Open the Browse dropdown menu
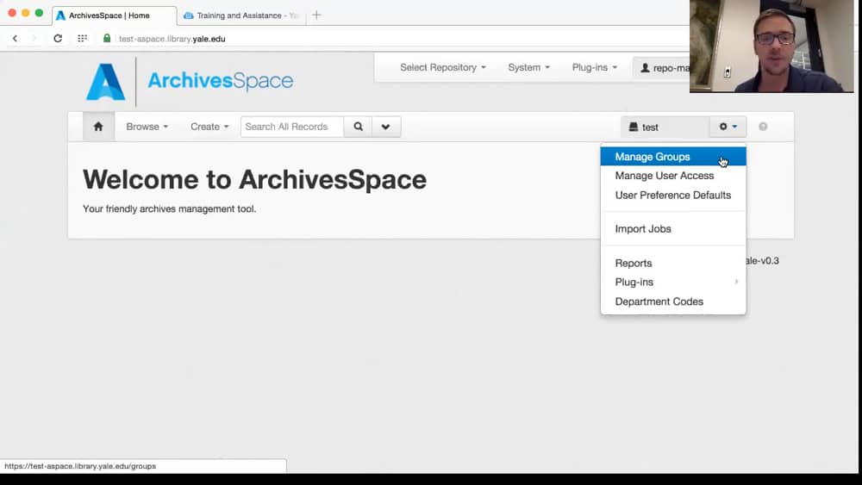Viewport: 862px width, 485px height. [x=147, y=127]
